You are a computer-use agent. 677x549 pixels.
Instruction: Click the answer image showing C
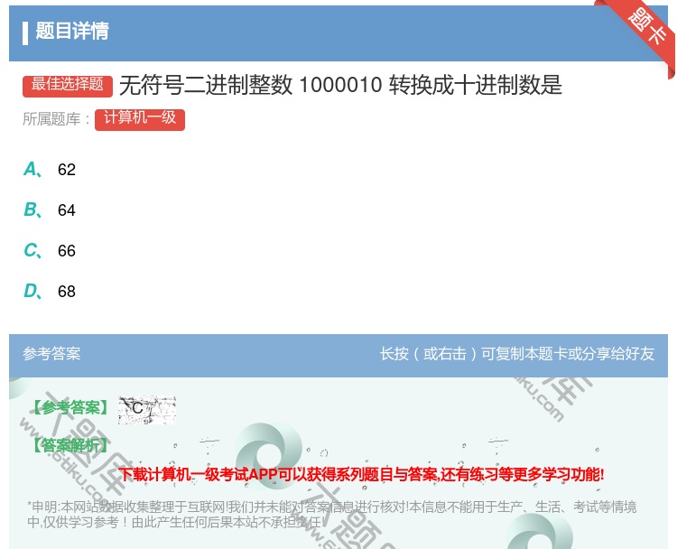[x=147, y=409]
